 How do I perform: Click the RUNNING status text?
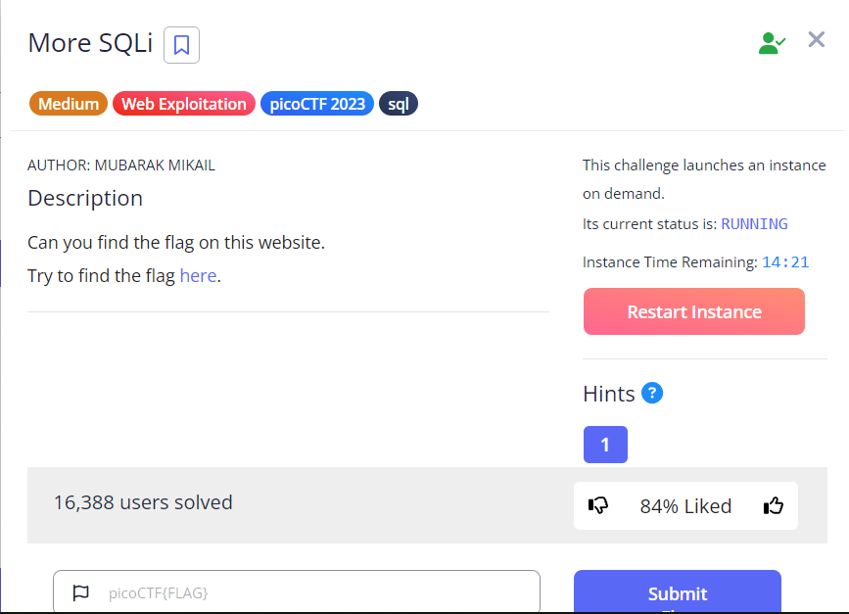[754, 223]
